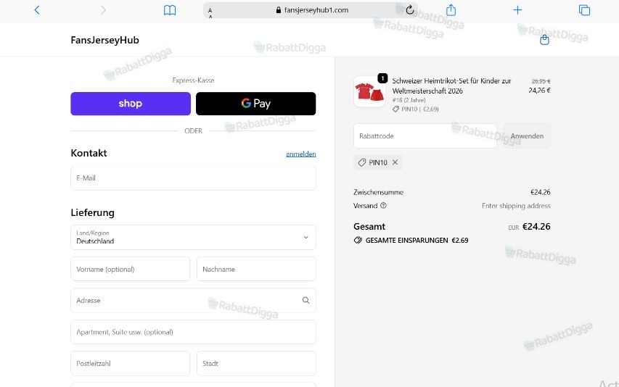Tap the share icon in the toolbar

tap(451, 10)
